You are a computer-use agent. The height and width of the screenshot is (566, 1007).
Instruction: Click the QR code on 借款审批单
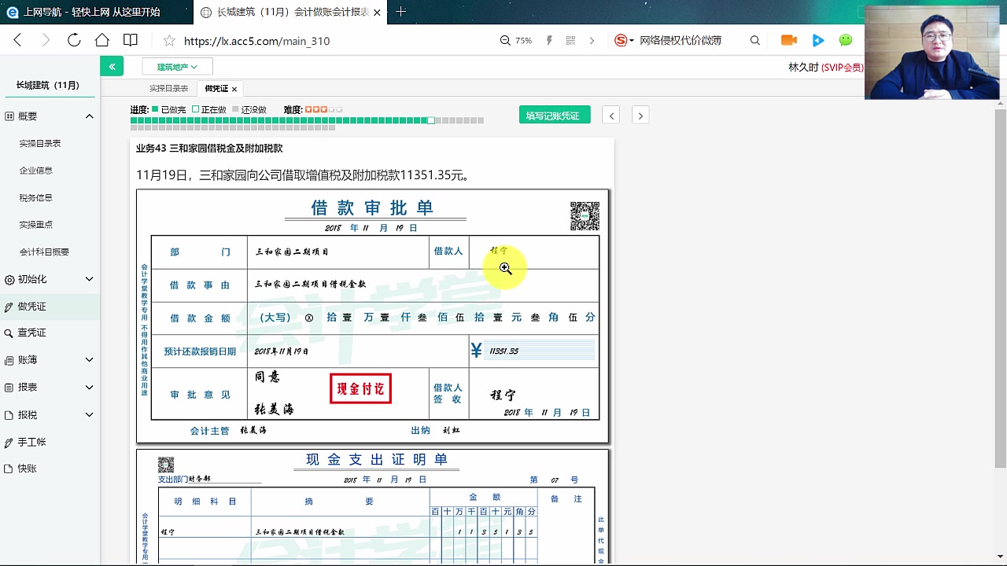pyautogui.click(x=585, y=215)
